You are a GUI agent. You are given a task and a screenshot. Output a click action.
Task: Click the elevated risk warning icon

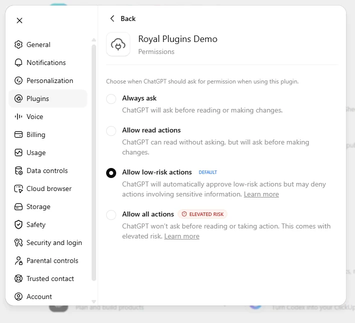coord(184,214)
